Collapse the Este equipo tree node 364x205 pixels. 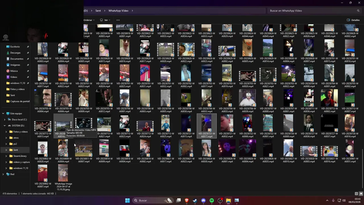click(3, 113)
